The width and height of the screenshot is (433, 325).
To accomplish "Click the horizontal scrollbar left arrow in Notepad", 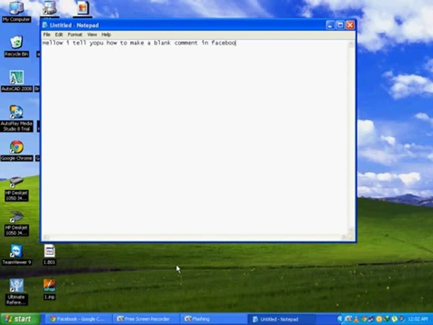I will click(x=46, y=237).
